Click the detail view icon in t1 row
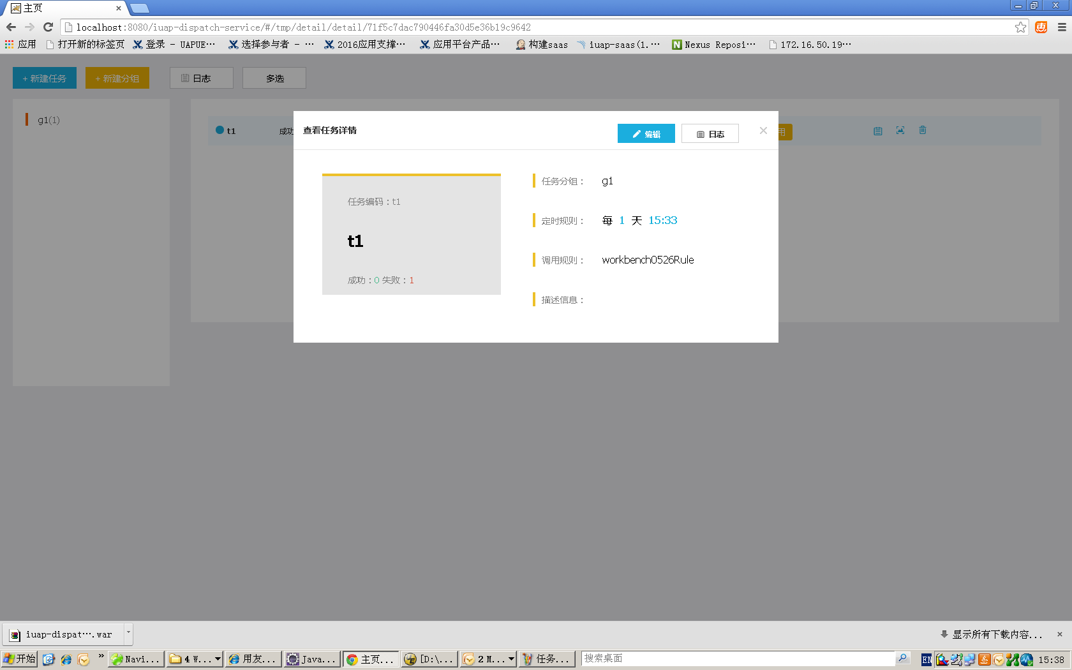Screen dimensions: 1072x670 click(x=900, y=130)
